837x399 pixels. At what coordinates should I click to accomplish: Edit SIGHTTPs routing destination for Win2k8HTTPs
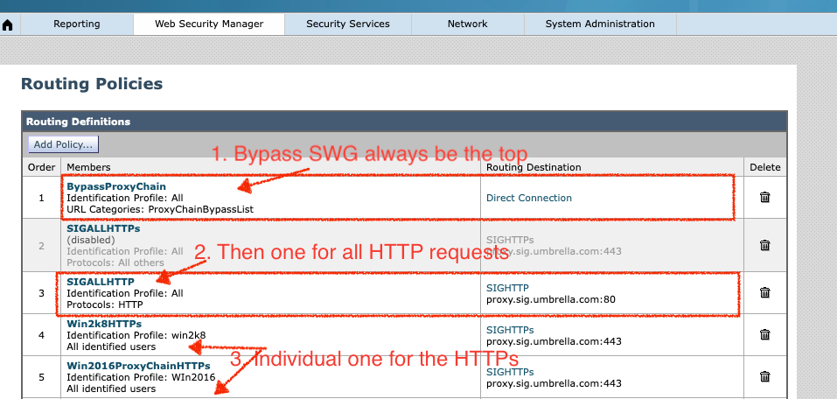[x=510, y=330]
